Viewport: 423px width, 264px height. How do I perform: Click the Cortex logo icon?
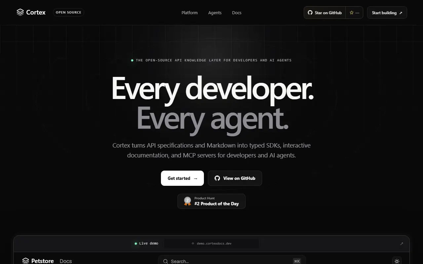(20, 13)
